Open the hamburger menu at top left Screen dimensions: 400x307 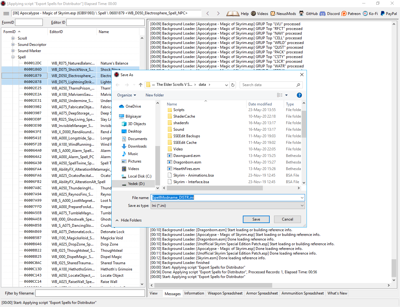coord(6,13)
